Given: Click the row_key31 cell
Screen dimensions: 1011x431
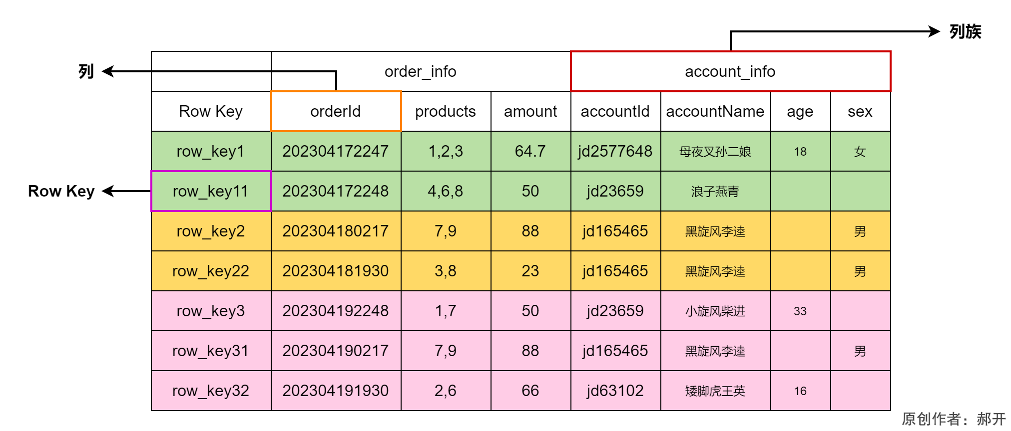Looking at the screenshot, I should point(211,351).
